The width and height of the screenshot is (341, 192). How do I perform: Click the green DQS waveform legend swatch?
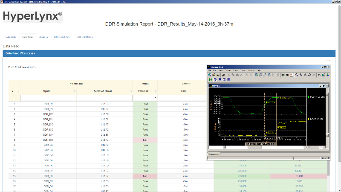pyautogui.click(x=309, y=97)
